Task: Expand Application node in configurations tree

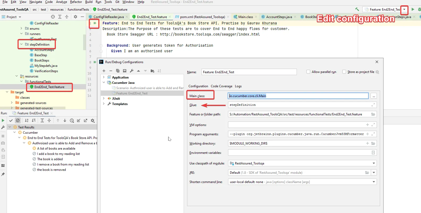Action: [x=104, y=77]
